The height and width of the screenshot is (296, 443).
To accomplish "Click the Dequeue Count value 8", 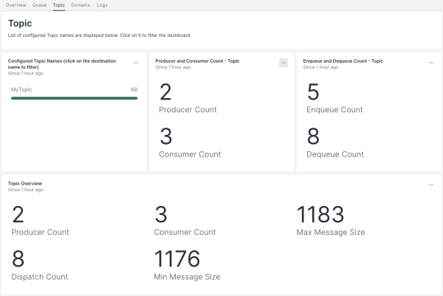I will (313, 137).
